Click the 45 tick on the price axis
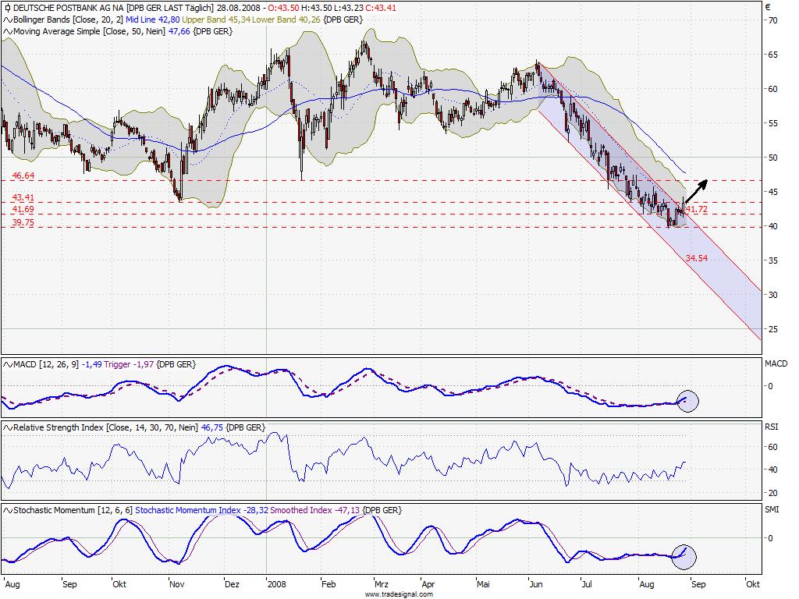This screenshot has height=599, width=799. (773, 192)
